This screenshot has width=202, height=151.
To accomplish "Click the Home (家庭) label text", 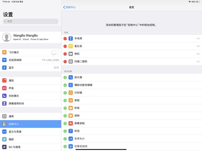I will coord(77,100).
